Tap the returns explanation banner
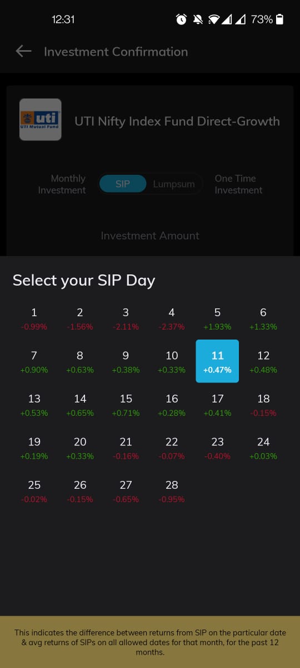 [150, 642]
